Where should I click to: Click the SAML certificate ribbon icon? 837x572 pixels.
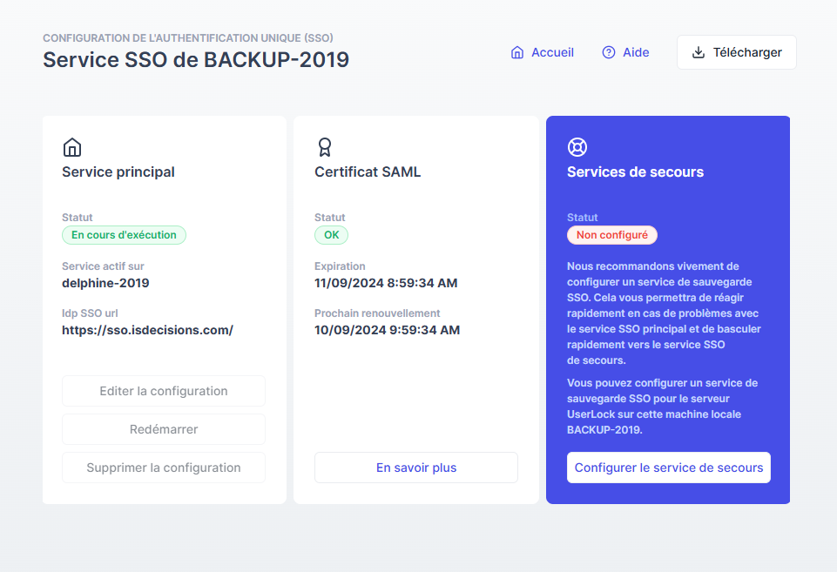(325, 147)
